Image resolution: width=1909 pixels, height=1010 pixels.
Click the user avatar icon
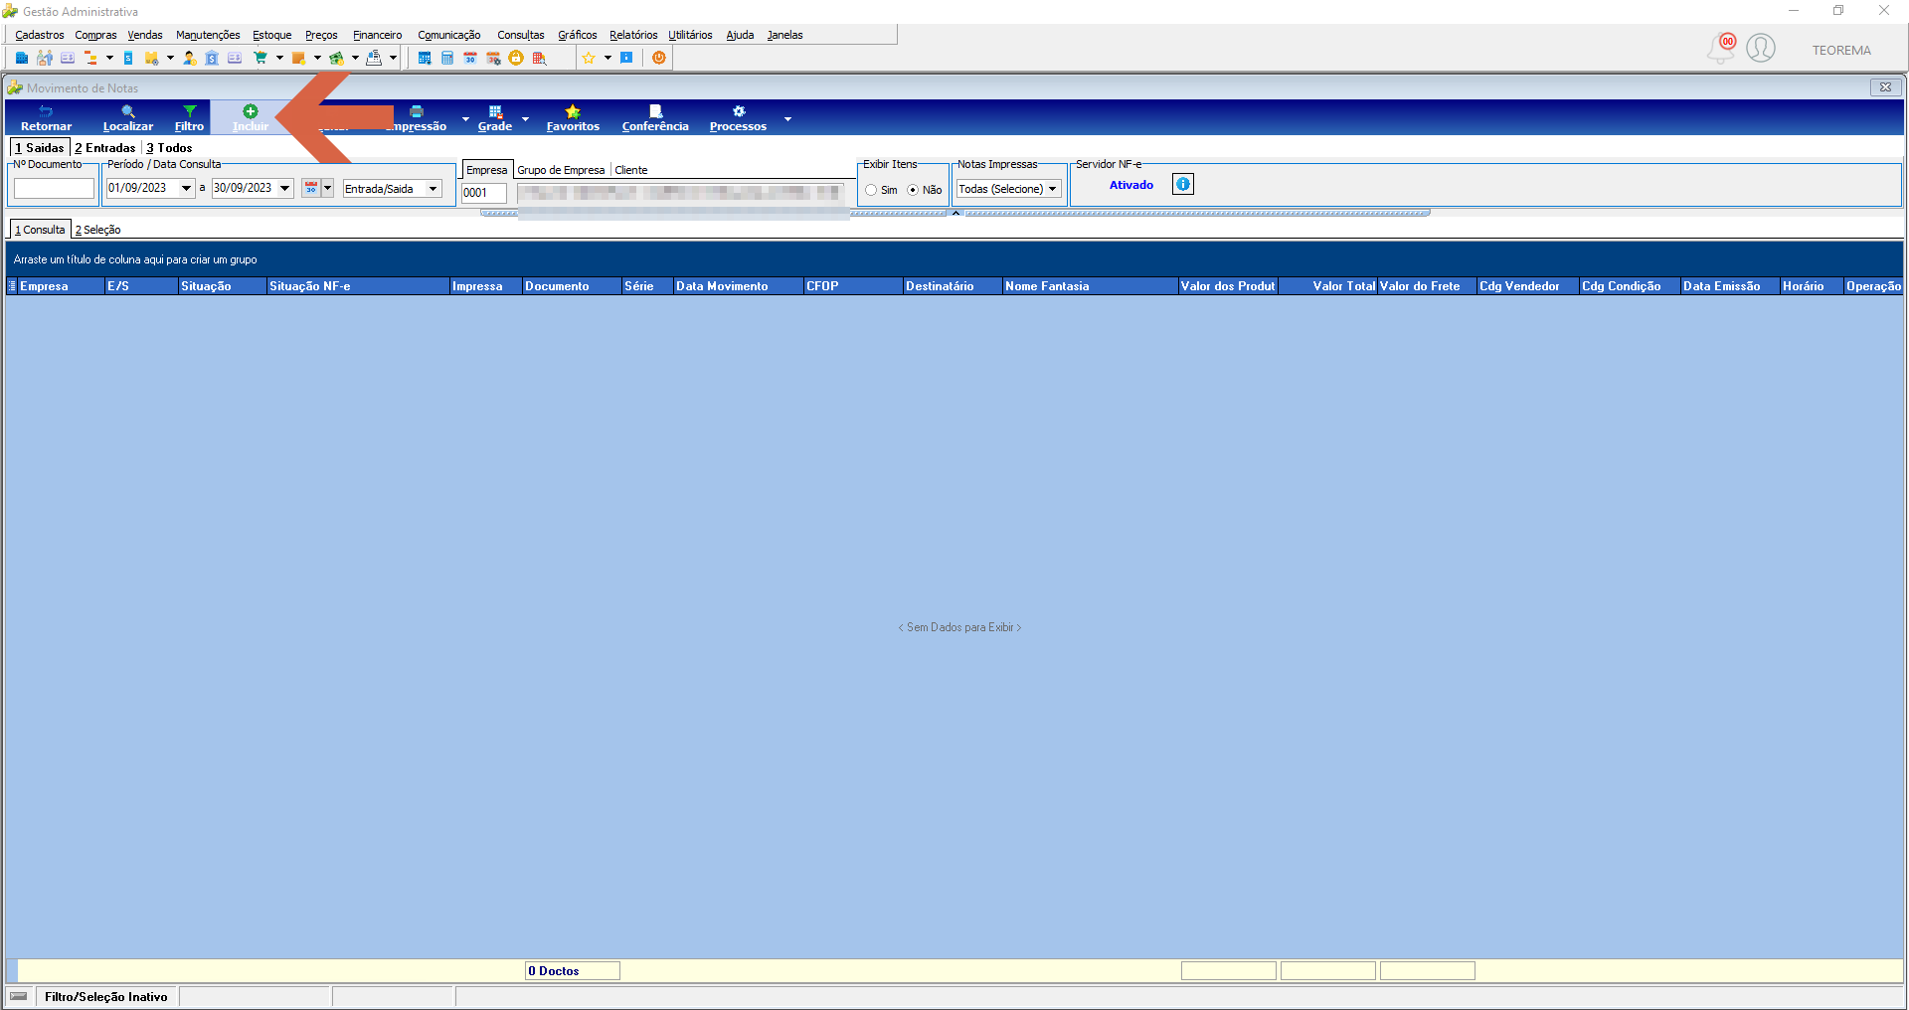click(1761, 48)
